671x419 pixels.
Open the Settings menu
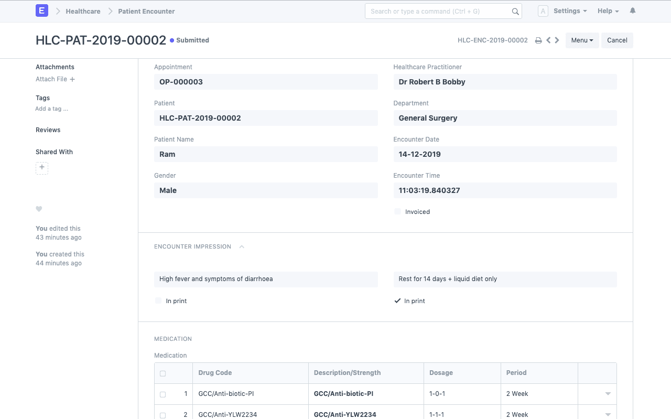pyautogui.click(x=570, y=11)
